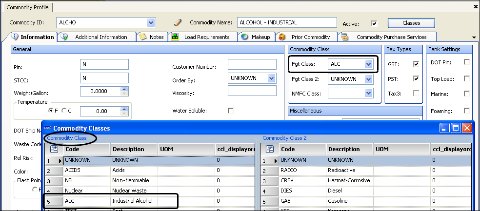The height and width of the screenshot is (211, 480).
Task: Uncheck the GST tax type checkbox
Action: pyautogui.click(x=416, y=64)
